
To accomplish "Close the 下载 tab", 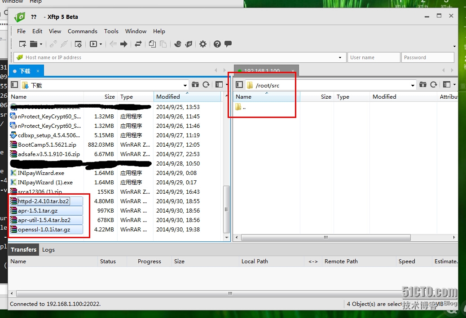I will point(38,71).
